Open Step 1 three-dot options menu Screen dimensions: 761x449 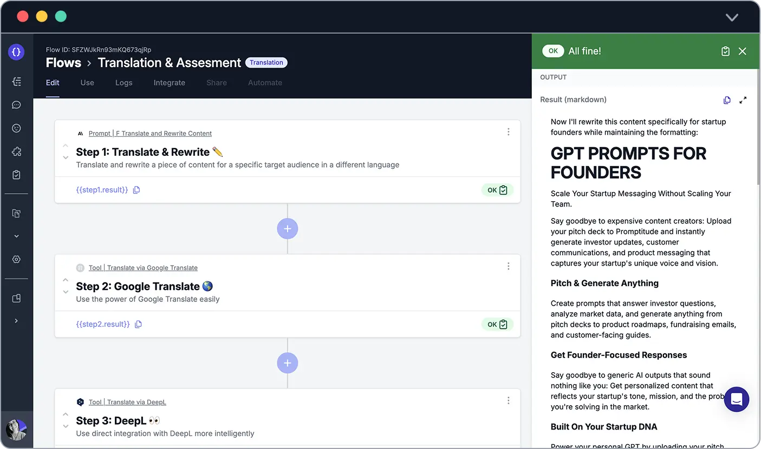click(508, 132)
